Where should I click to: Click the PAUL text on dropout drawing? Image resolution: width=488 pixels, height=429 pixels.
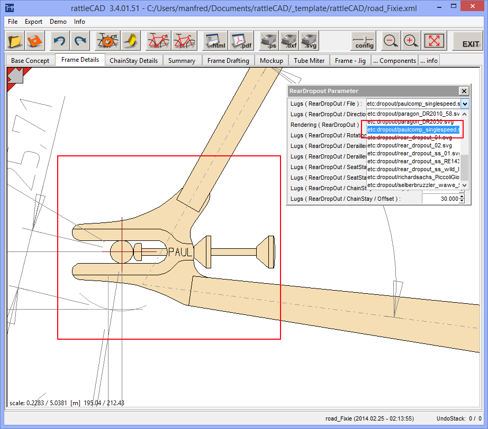click(180, 252)
